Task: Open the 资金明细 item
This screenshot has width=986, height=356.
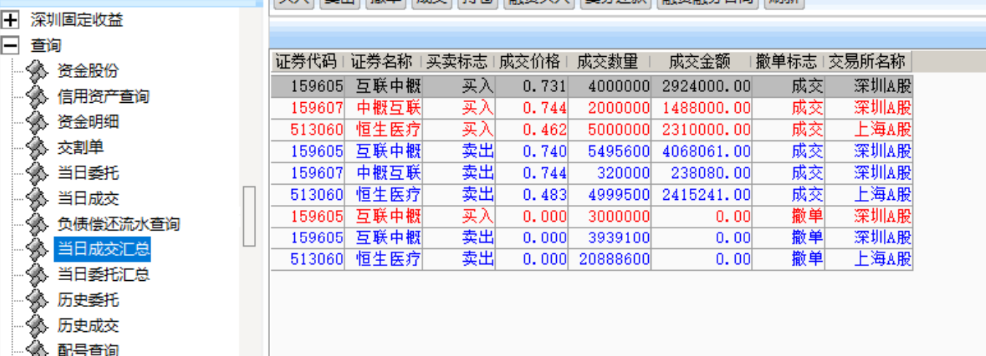Action: [x=88, y=122]
